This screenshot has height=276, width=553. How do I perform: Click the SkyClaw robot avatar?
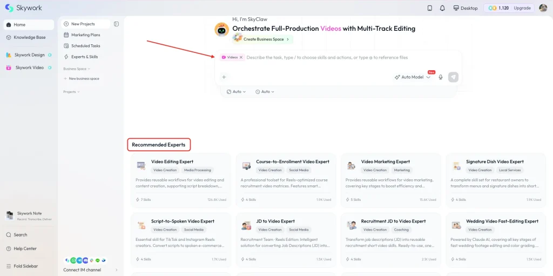click(221, 30)
